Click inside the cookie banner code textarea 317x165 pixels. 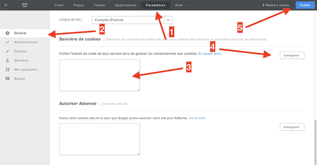click(x=100, y=75)
